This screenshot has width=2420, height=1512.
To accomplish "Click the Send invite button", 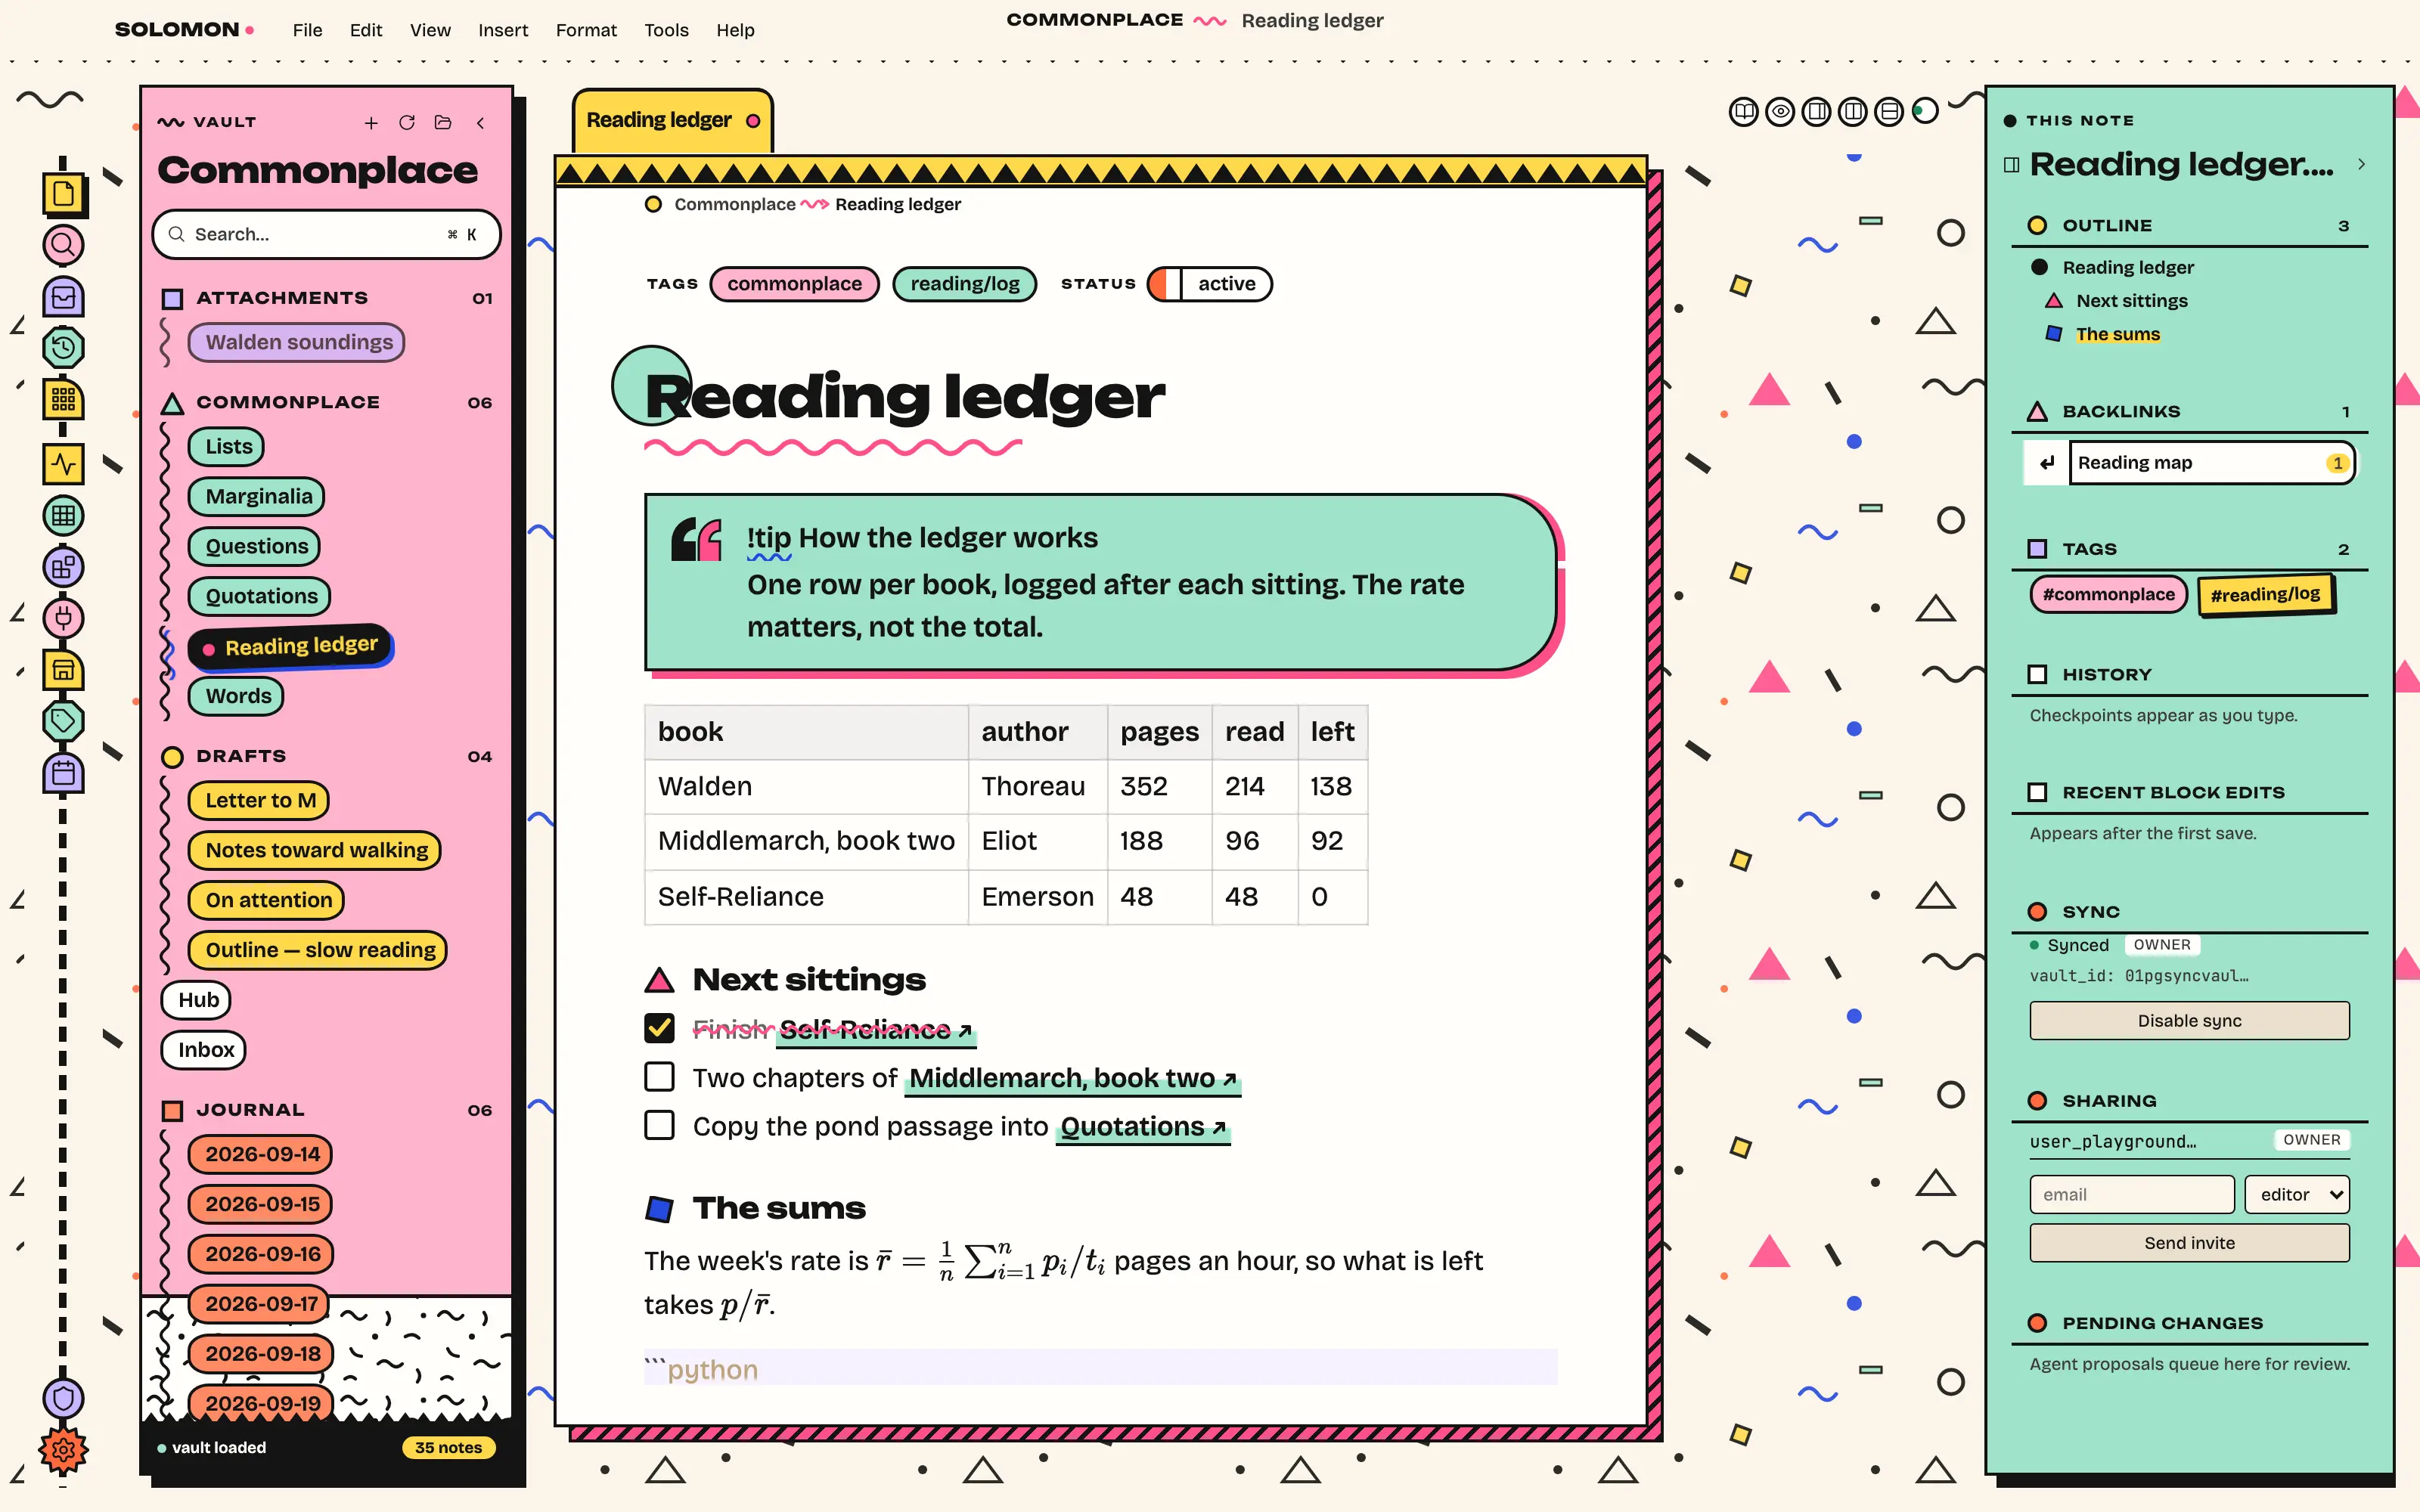I will click(2189, 1242).
